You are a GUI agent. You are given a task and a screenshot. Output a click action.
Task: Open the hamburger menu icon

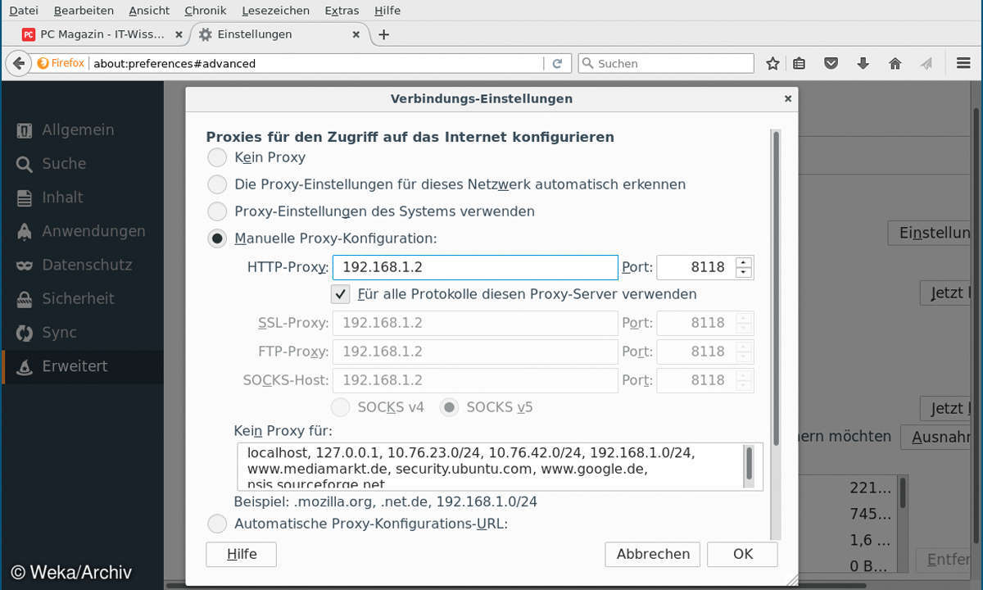[x=964, y=63]
